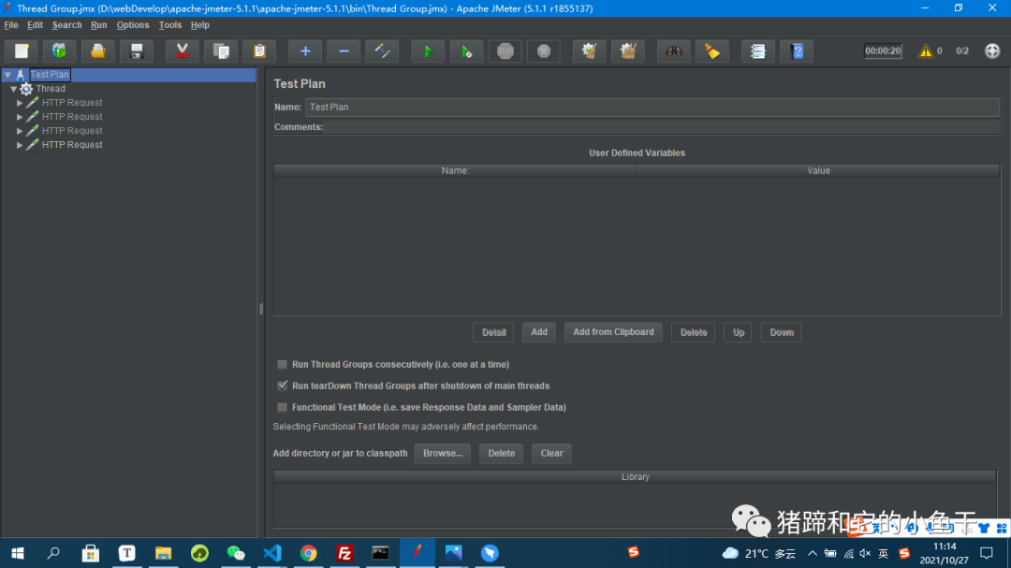This screenshot has width=1011, height=568.
Task: Open Windows Start menu
Action: pyautogui.click(x=18, y=553)
